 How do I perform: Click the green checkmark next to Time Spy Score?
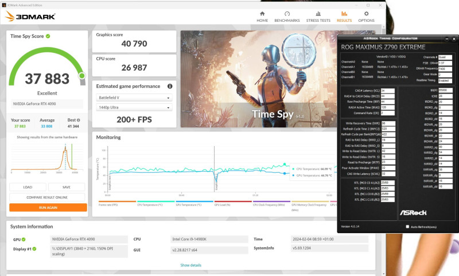[48, 36]
